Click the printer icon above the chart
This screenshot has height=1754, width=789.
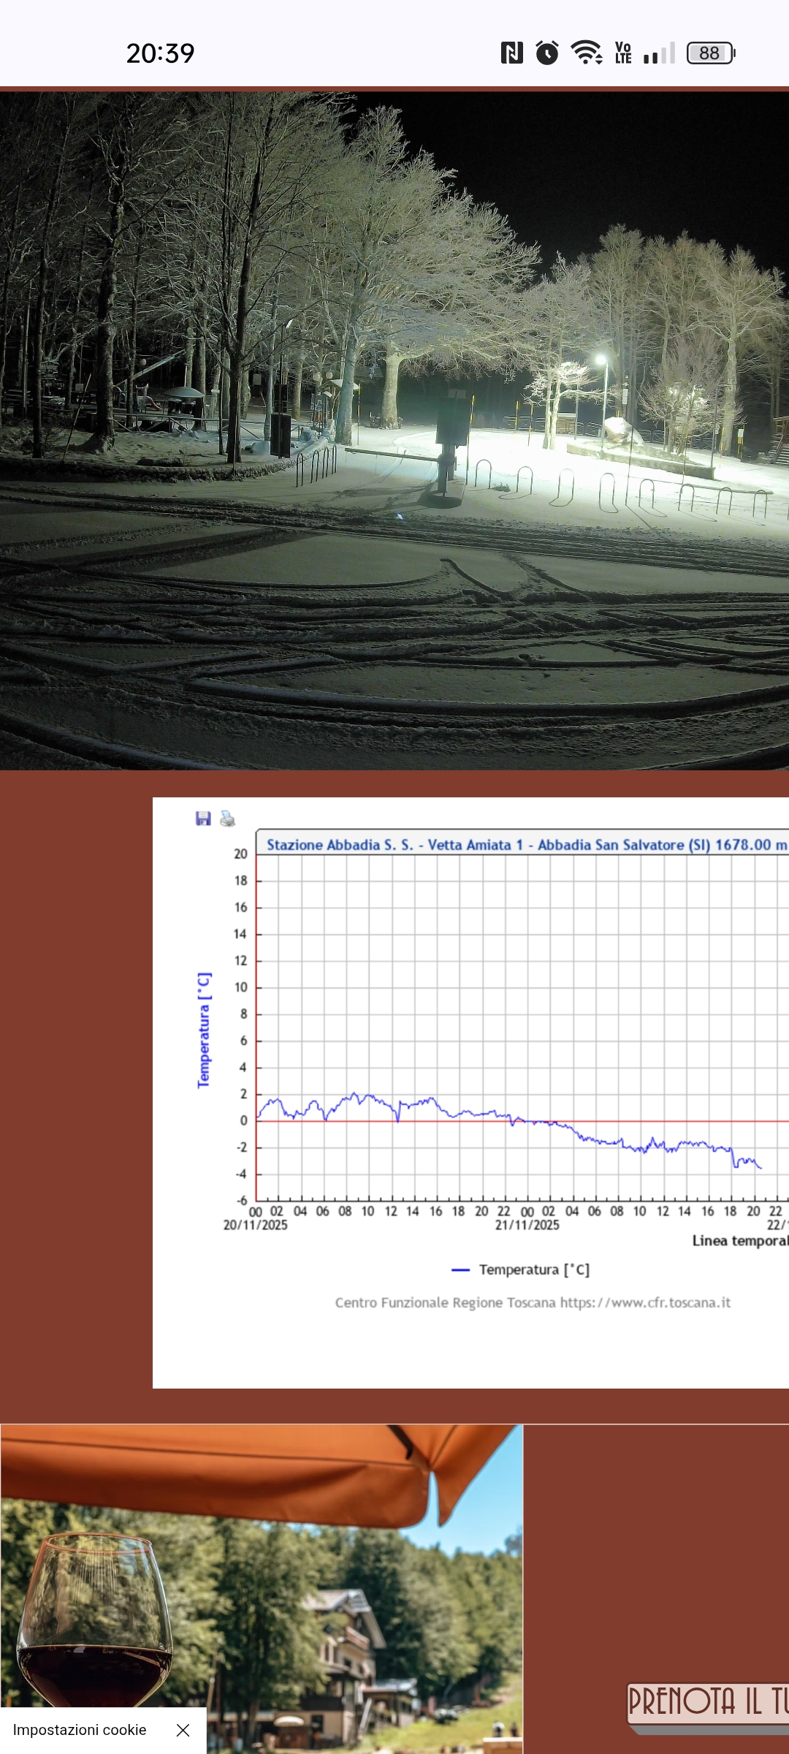pyautogui.click(x=228, y=819)
